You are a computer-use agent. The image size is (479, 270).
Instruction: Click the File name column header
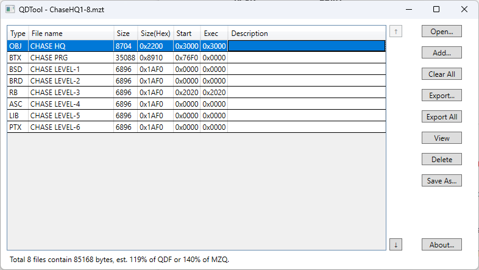[x=70, y=34]
